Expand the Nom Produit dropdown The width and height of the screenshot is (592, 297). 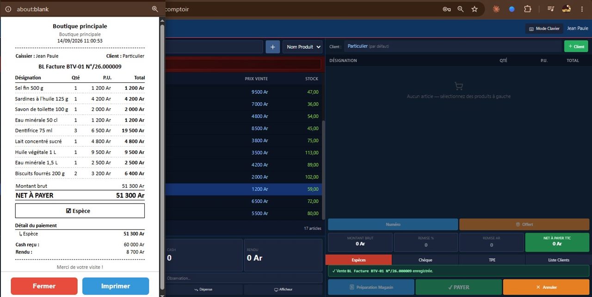[303, 47]
